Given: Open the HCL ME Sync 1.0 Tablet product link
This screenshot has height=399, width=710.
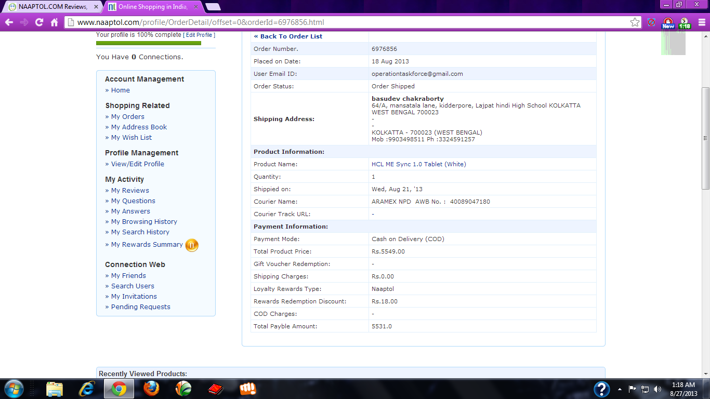Looking at the screenshot, I should (x=418, y=164).
